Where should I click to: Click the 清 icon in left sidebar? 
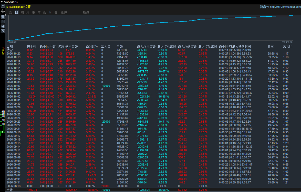[x=3, y=17]
